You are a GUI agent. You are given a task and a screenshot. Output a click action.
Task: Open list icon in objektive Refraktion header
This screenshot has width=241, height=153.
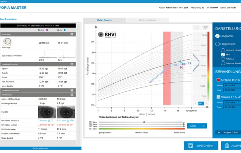click(71, 64)
